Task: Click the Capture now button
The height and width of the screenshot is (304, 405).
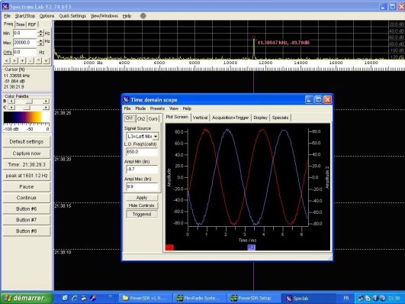Action: (27, 154)
